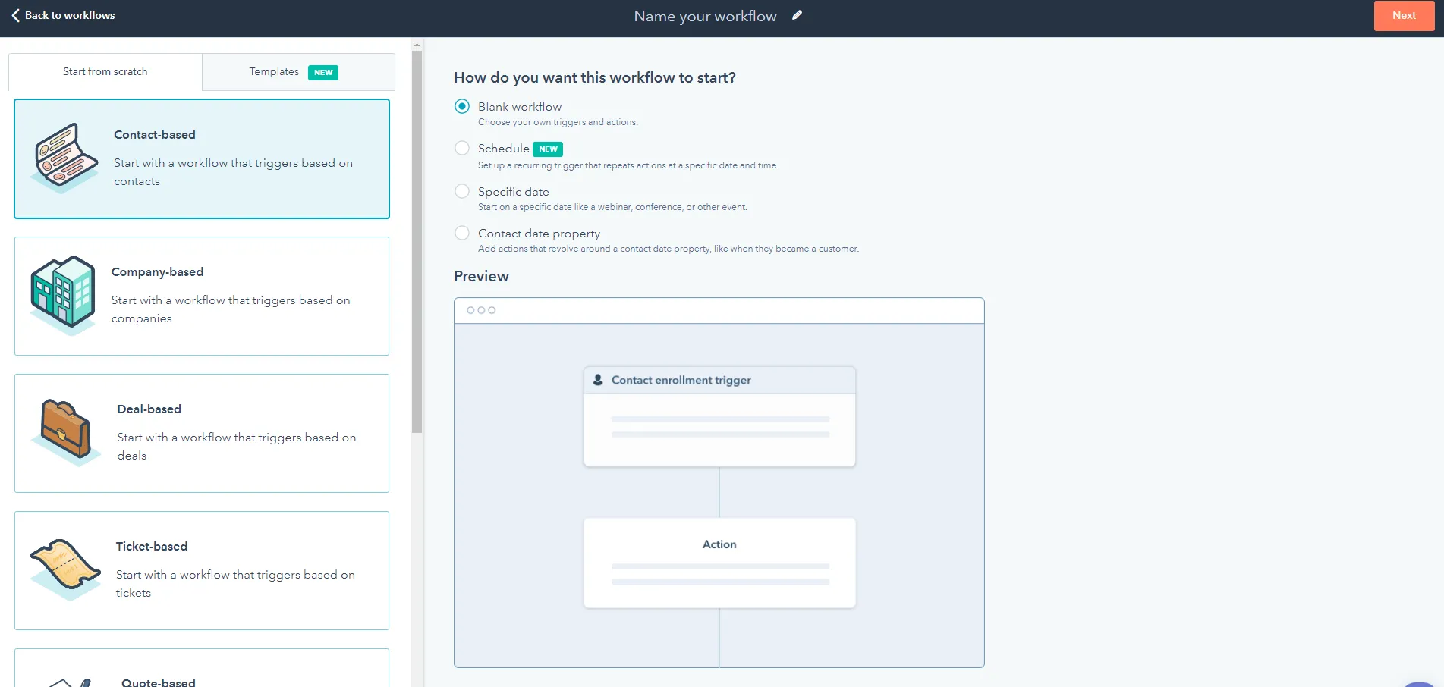Screen dimensions: 1444x687
Task: Select the Company-based building illustration
Action: (64, 295)
